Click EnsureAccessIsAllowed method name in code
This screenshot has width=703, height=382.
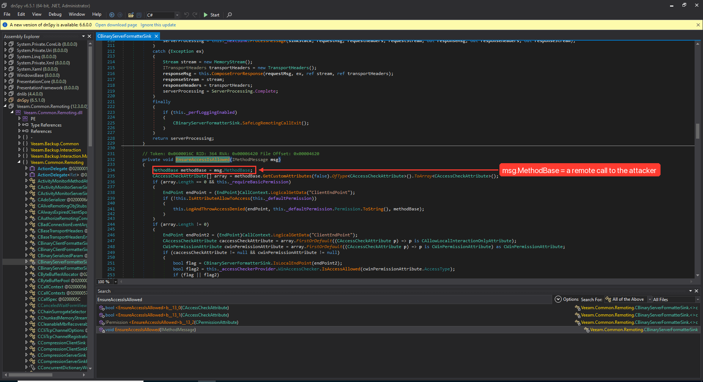click(203, 160)
